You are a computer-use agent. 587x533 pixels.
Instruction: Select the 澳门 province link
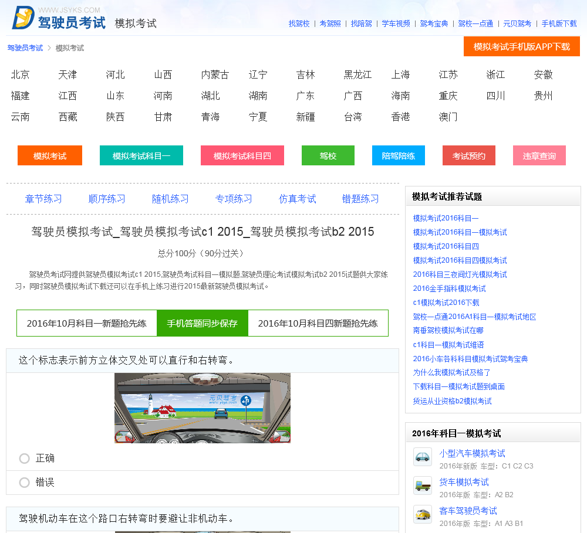click(448, 117)
